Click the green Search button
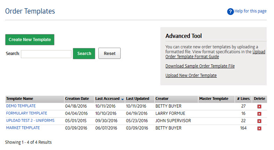The image size is (274, 150). tap(84, 54)
